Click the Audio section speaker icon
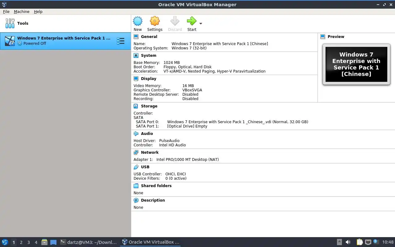Screen dimensions: 395x247 (x=136, y=134)
